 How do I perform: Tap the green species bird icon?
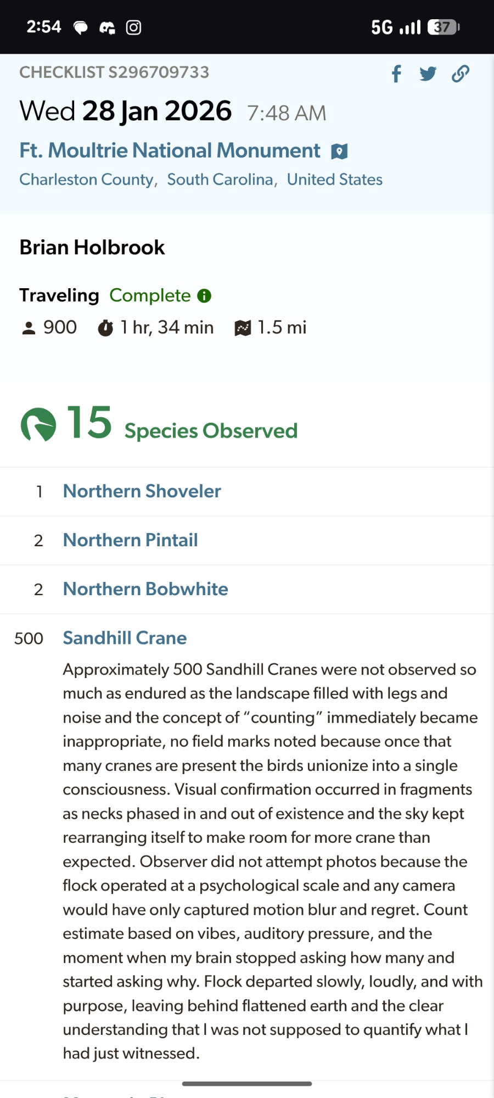pyautogui.click(x=38, y=424)
